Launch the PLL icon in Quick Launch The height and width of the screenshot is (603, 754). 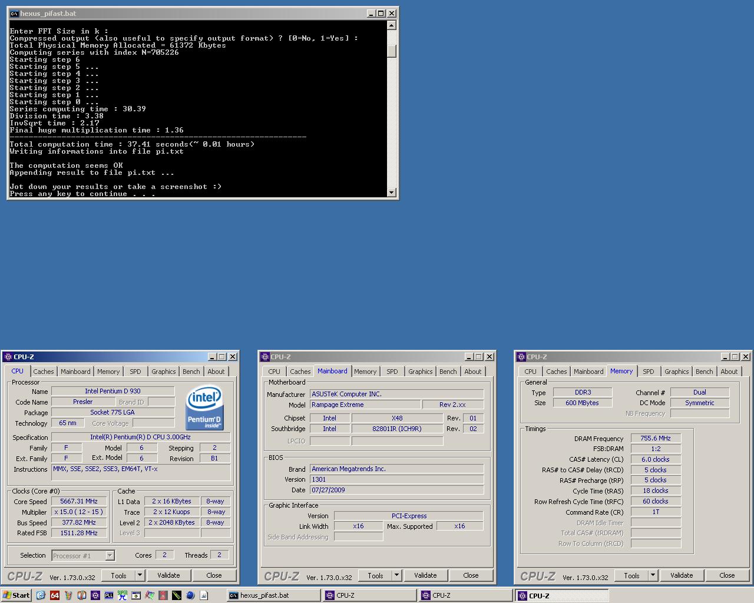pyautogui.click(x=109, y=595)
